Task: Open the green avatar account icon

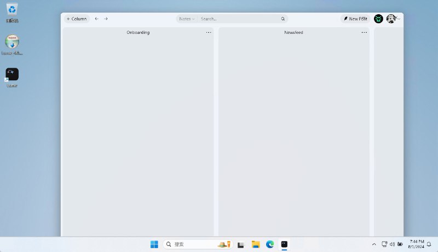Action: pyautogui.click(x=378, y=19)
